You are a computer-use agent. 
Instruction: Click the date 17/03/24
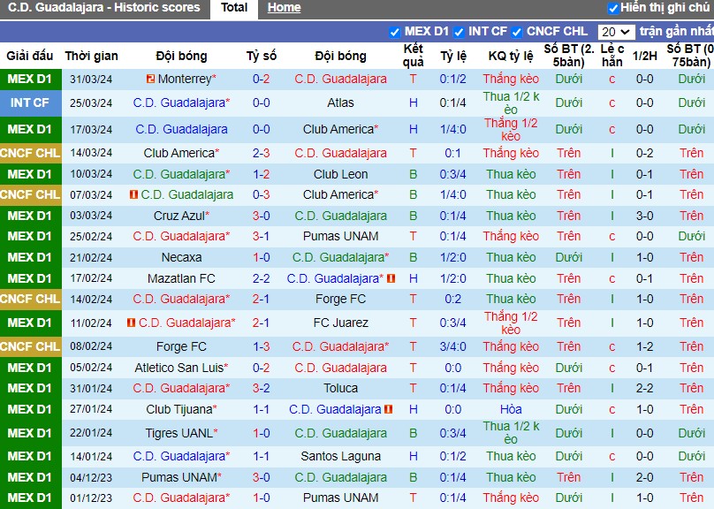(91, 130)
